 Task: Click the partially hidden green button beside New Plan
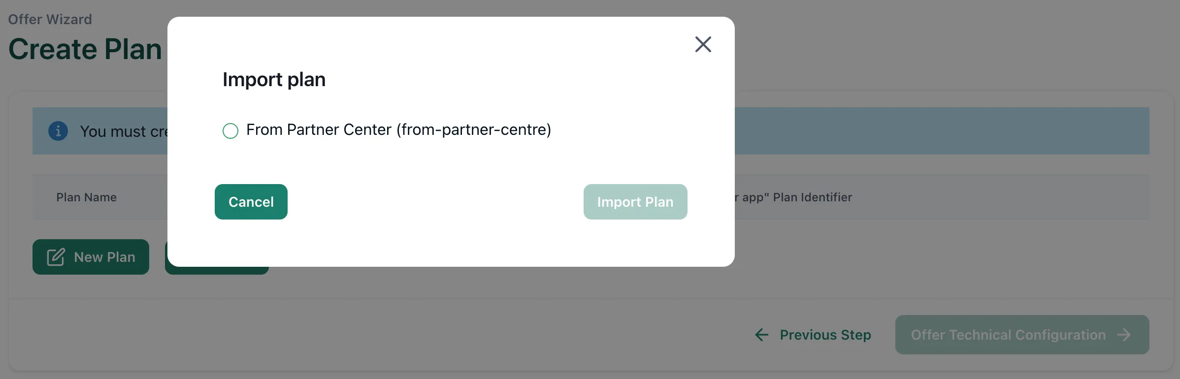click(x=217, y=270)
